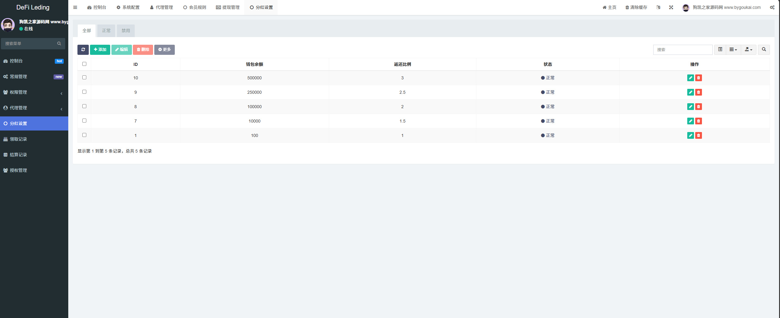The width and height of the screenshot is (780, 318).
Task: Check the checkbox for row ID 1
Action: (84, 135)
